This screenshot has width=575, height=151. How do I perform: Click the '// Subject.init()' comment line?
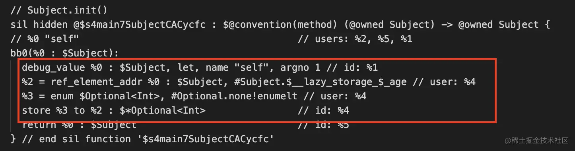[59, 10]
